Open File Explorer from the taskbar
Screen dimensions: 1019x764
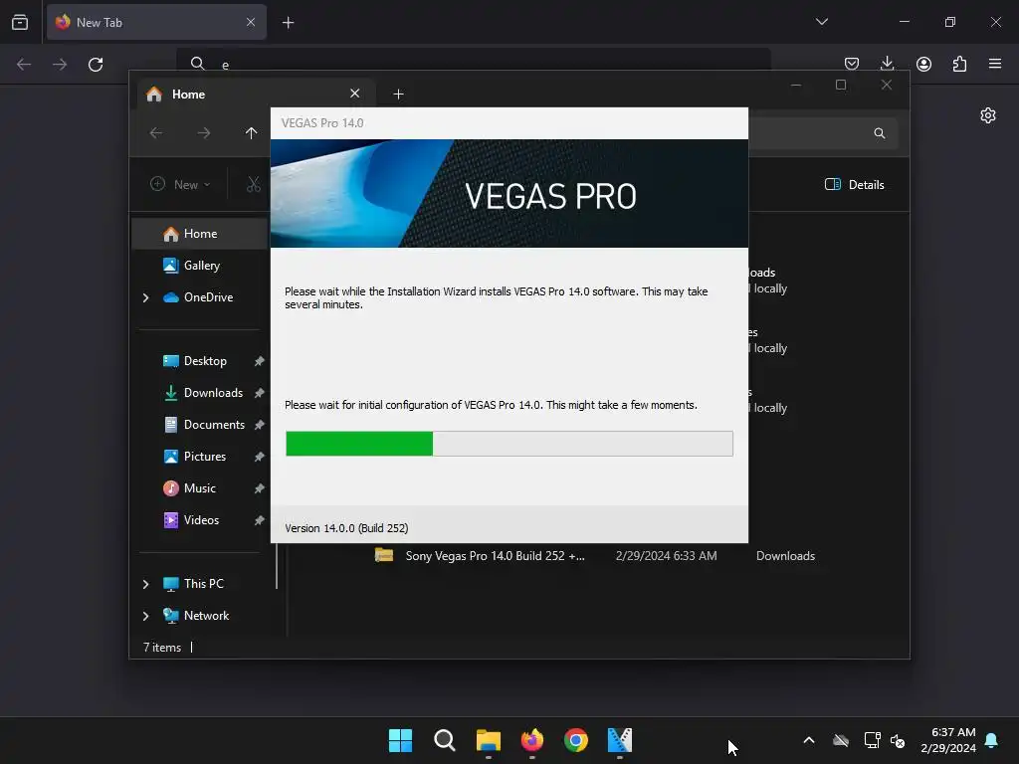tap(488, 740)
